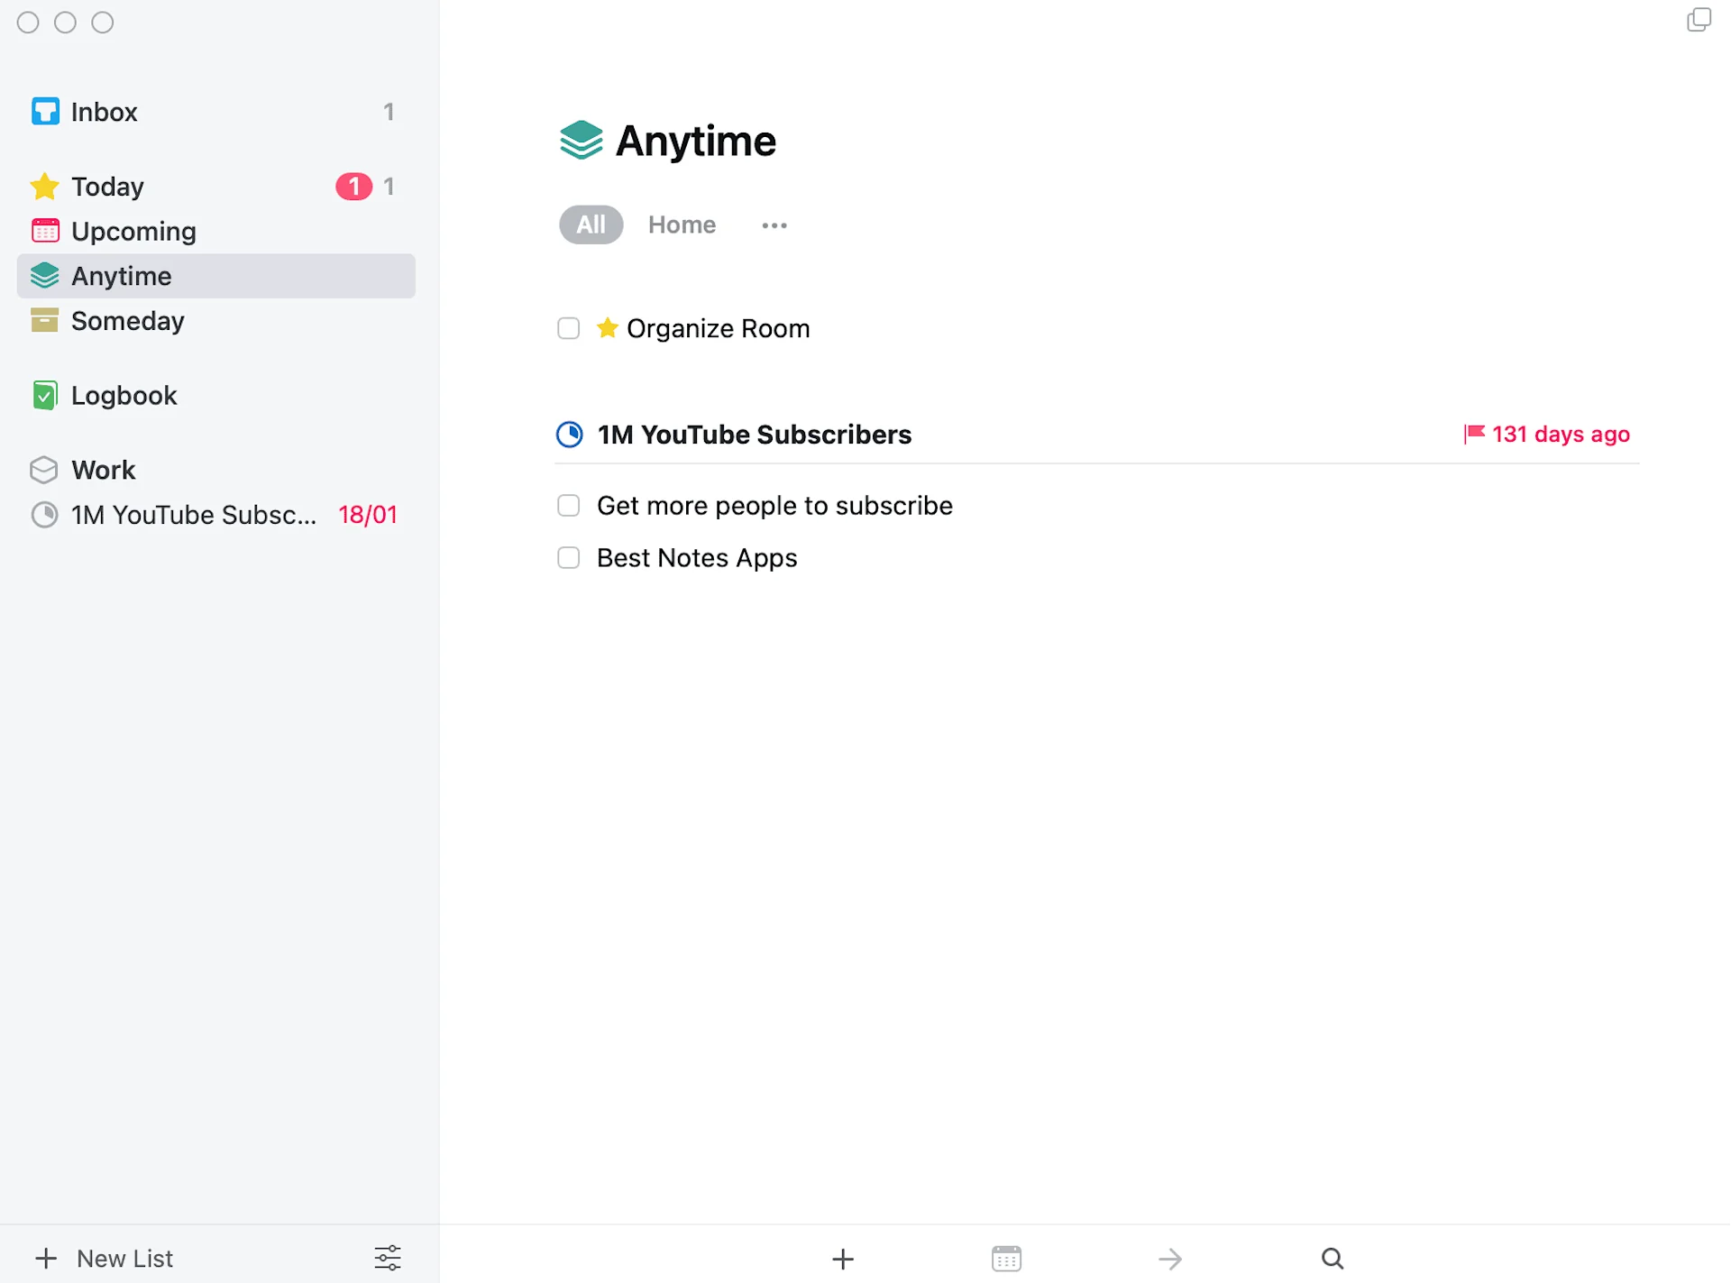Open the calendar scheduling icon
1731x1283 pixels.
coord(1006,1259)
